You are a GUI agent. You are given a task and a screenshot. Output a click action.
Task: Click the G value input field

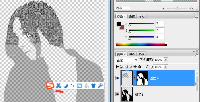click(160, 30)
